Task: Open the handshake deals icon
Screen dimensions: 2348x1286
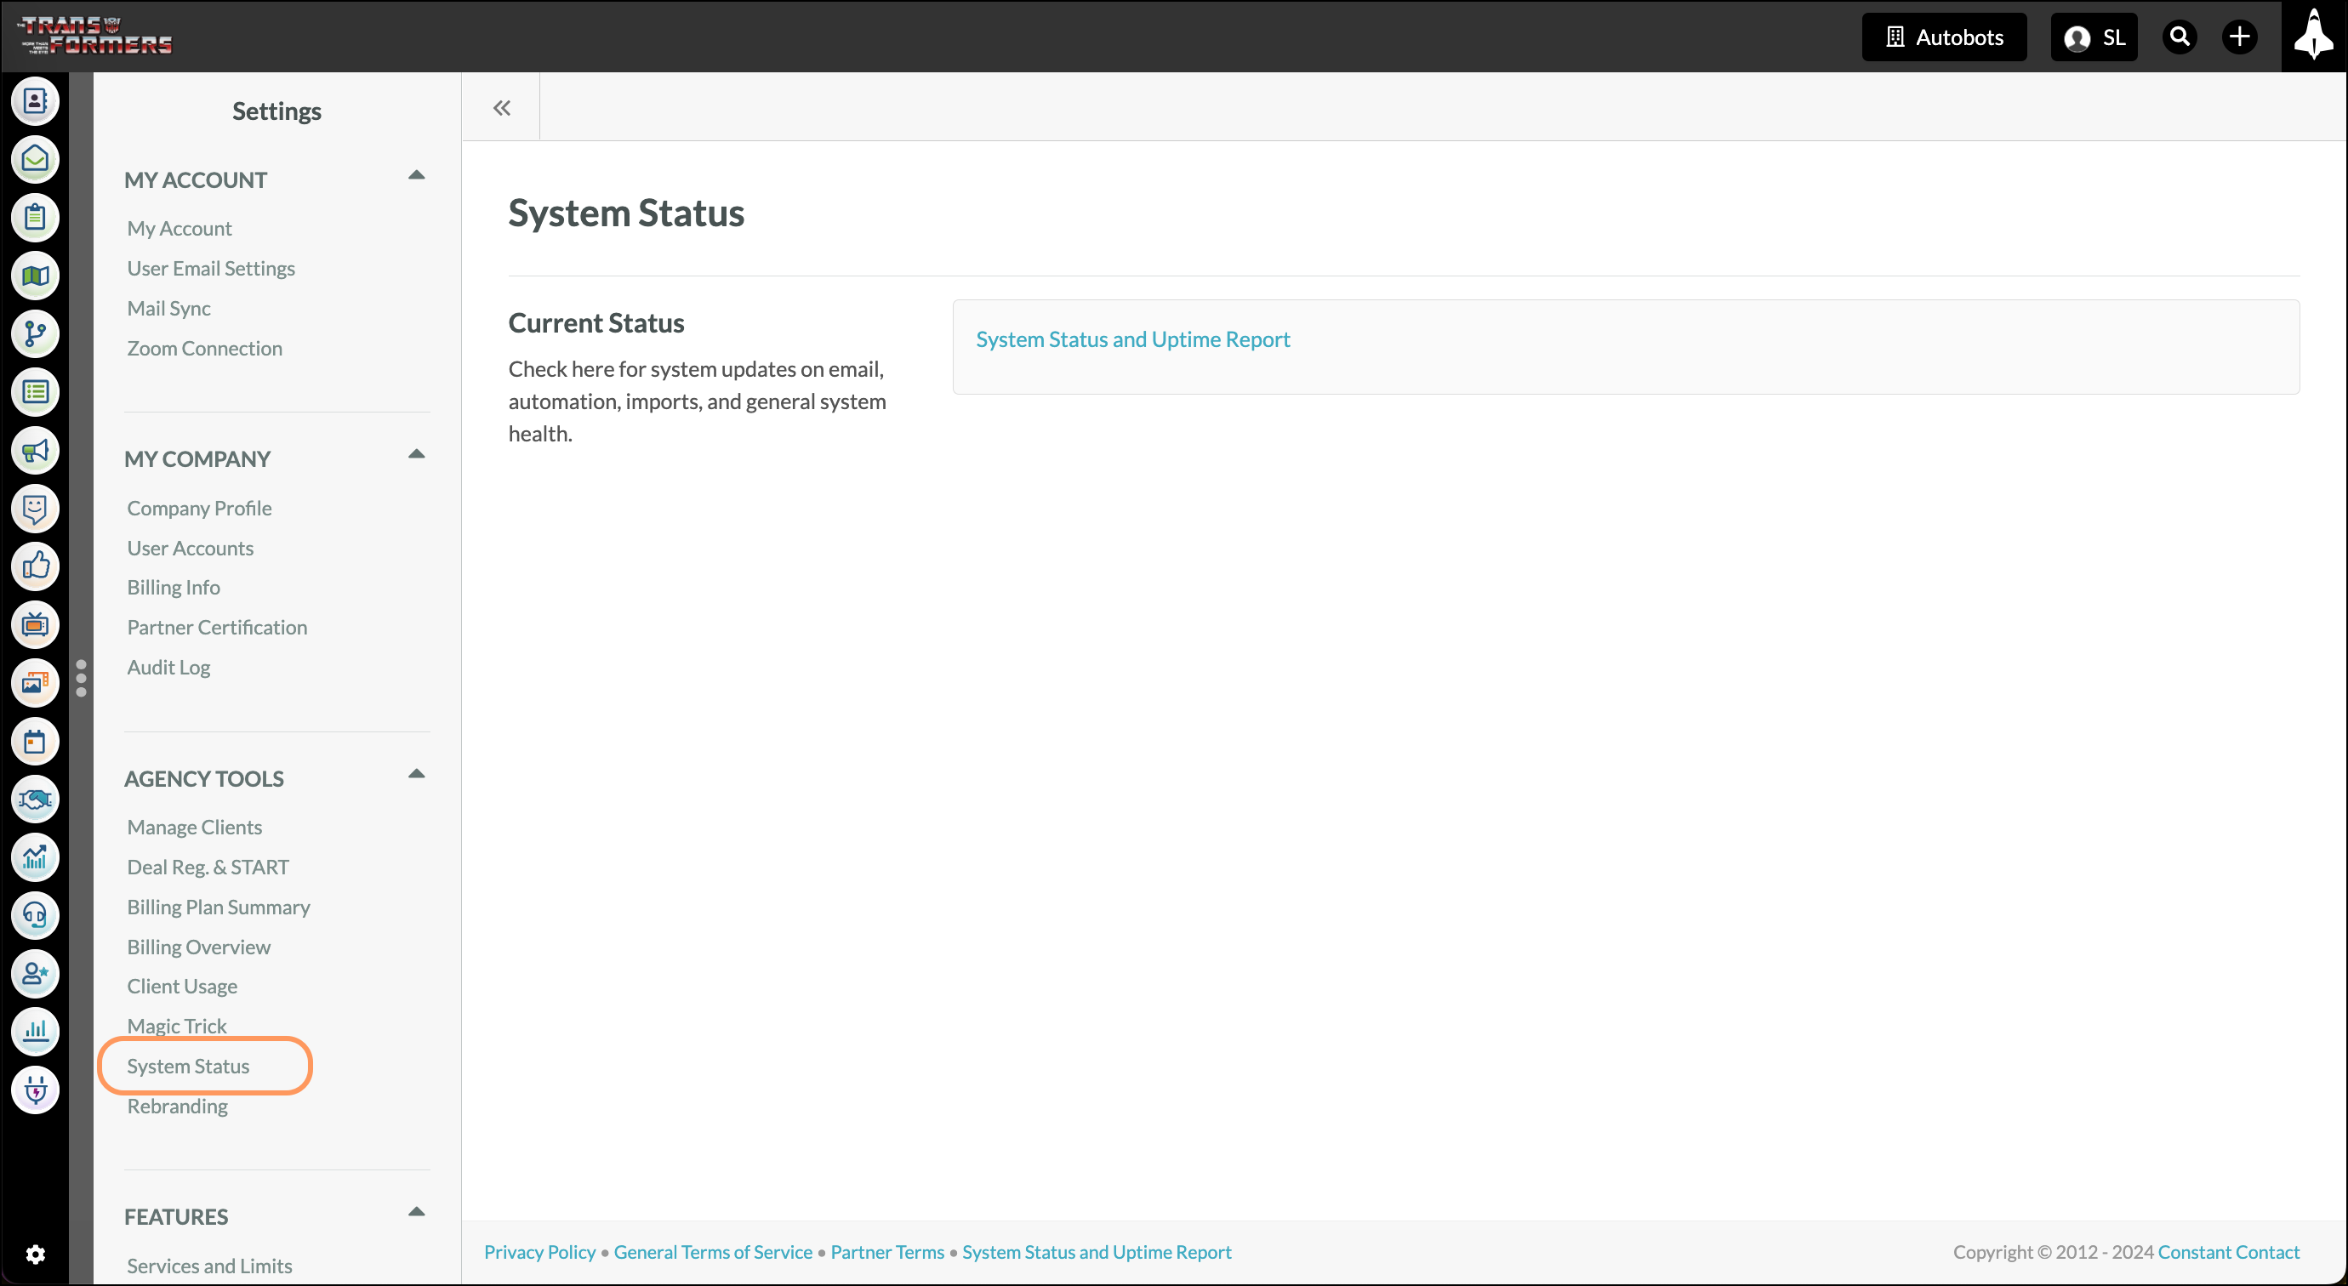Action: 35,800
